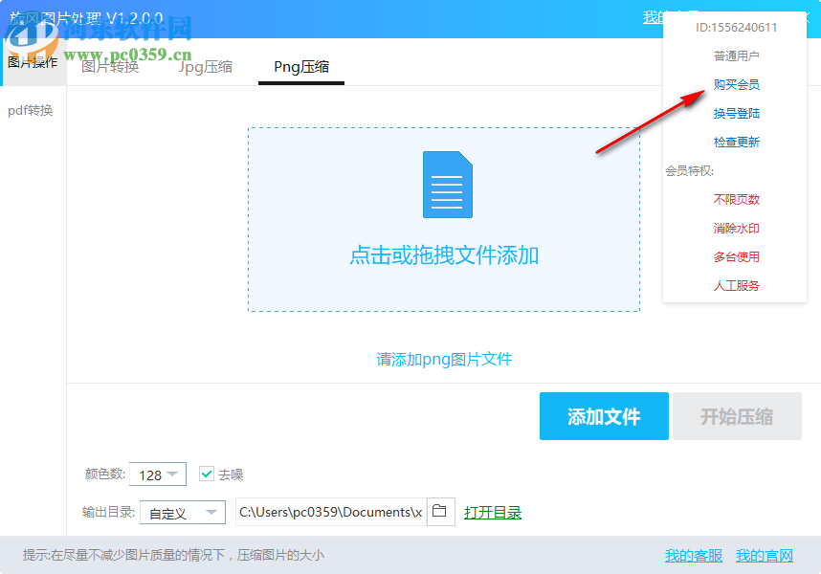Open the pdf转换 sidebar section
Screen dimensions: 821x574
pyautogui.click(x=32, y=110)
